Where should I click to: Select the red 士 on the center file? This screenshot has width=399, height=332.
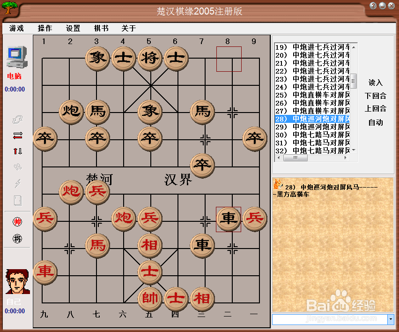[150, 272]
